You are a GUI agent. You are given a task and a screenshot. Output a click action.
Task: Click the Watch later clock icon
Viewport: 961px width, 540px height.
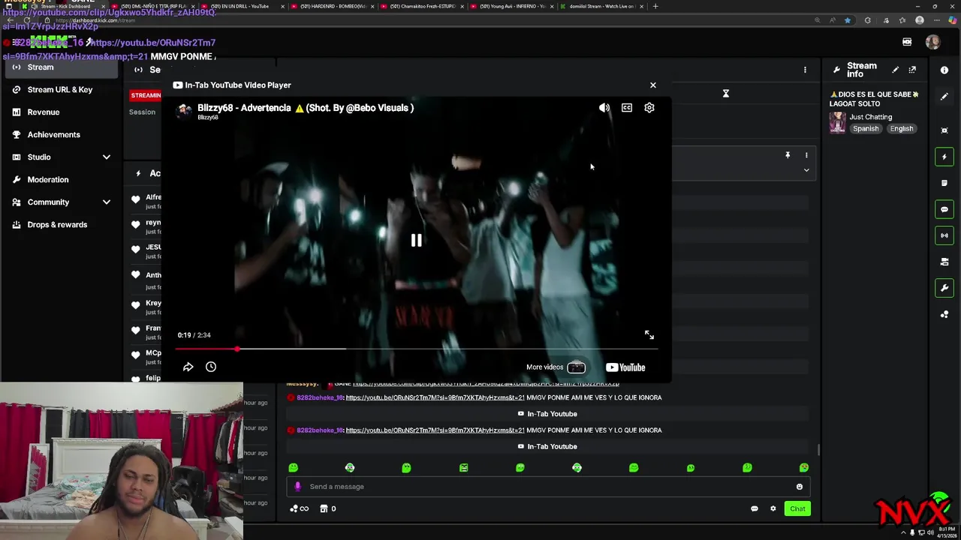(211, 367)
